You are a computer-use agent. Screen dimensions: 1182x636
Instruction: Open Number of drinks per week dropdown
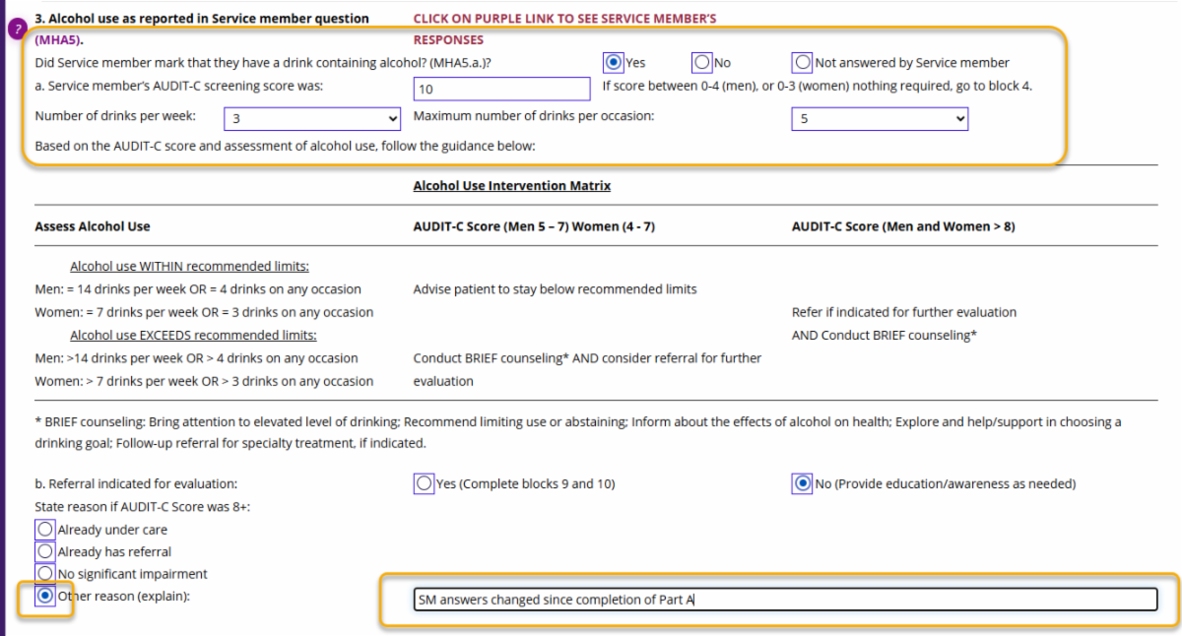[x=311, y=118]
